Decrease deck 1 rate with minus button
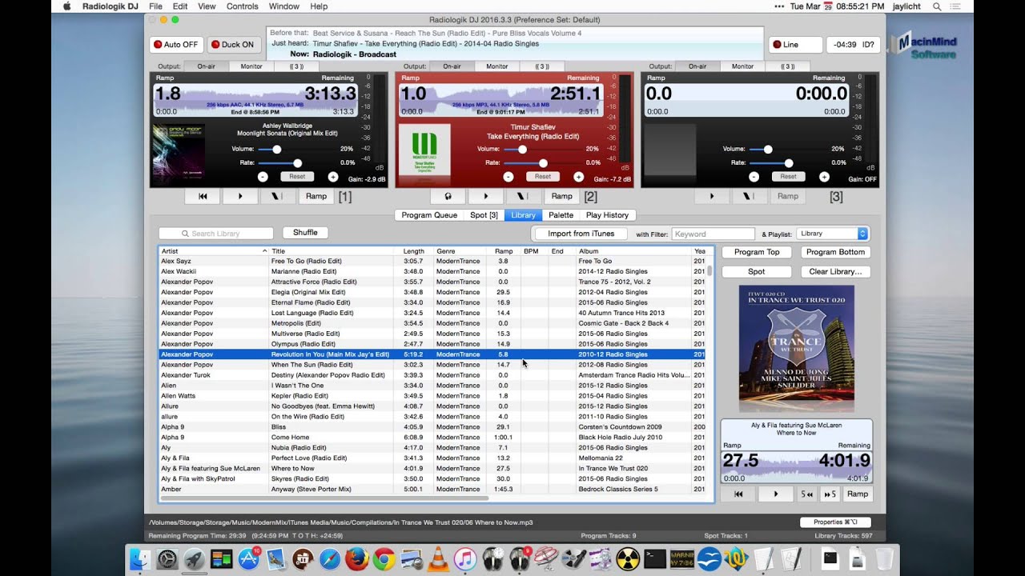This screenshot has width=1025, height=576. tap(263, 177)
